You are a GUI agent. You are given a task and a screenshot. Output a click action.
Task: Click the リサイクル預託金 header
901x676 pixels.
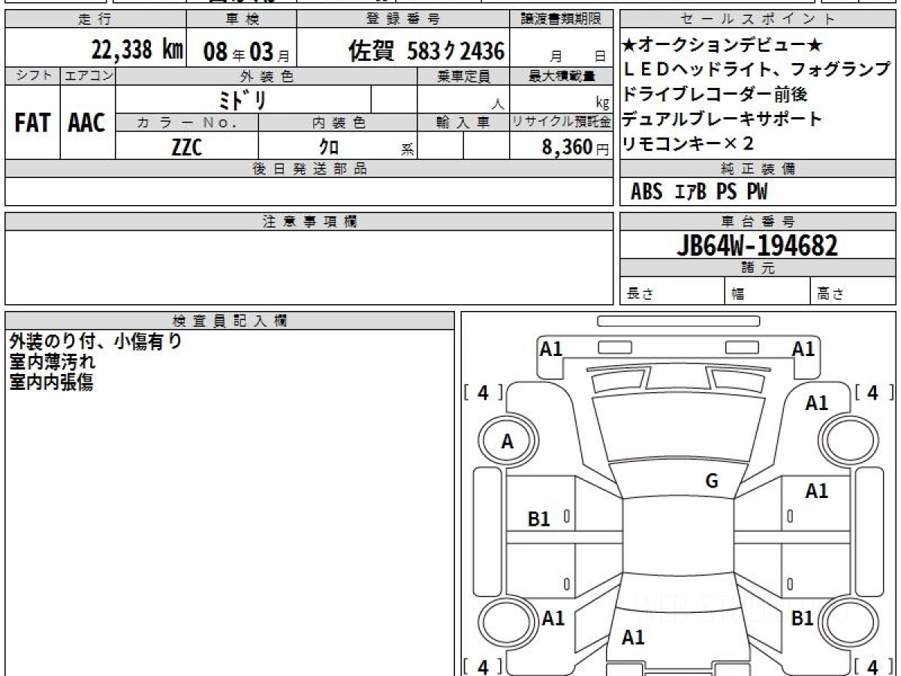[x=561, y=122]
